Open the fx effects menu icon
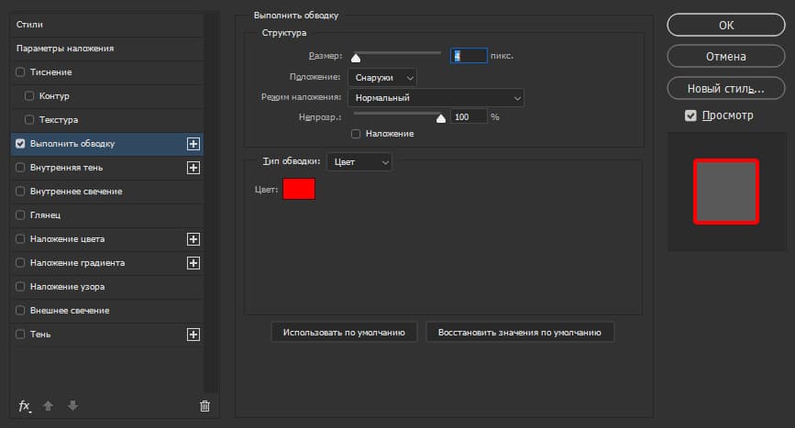The width and height of the screenshot is (795, 428). [25, 406]
